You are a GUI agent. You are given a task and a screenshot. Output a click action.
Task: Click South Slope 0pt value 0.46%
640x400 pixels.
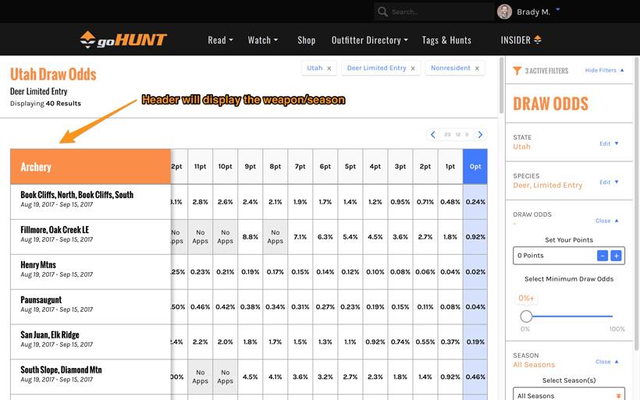[x=475, y=377]
